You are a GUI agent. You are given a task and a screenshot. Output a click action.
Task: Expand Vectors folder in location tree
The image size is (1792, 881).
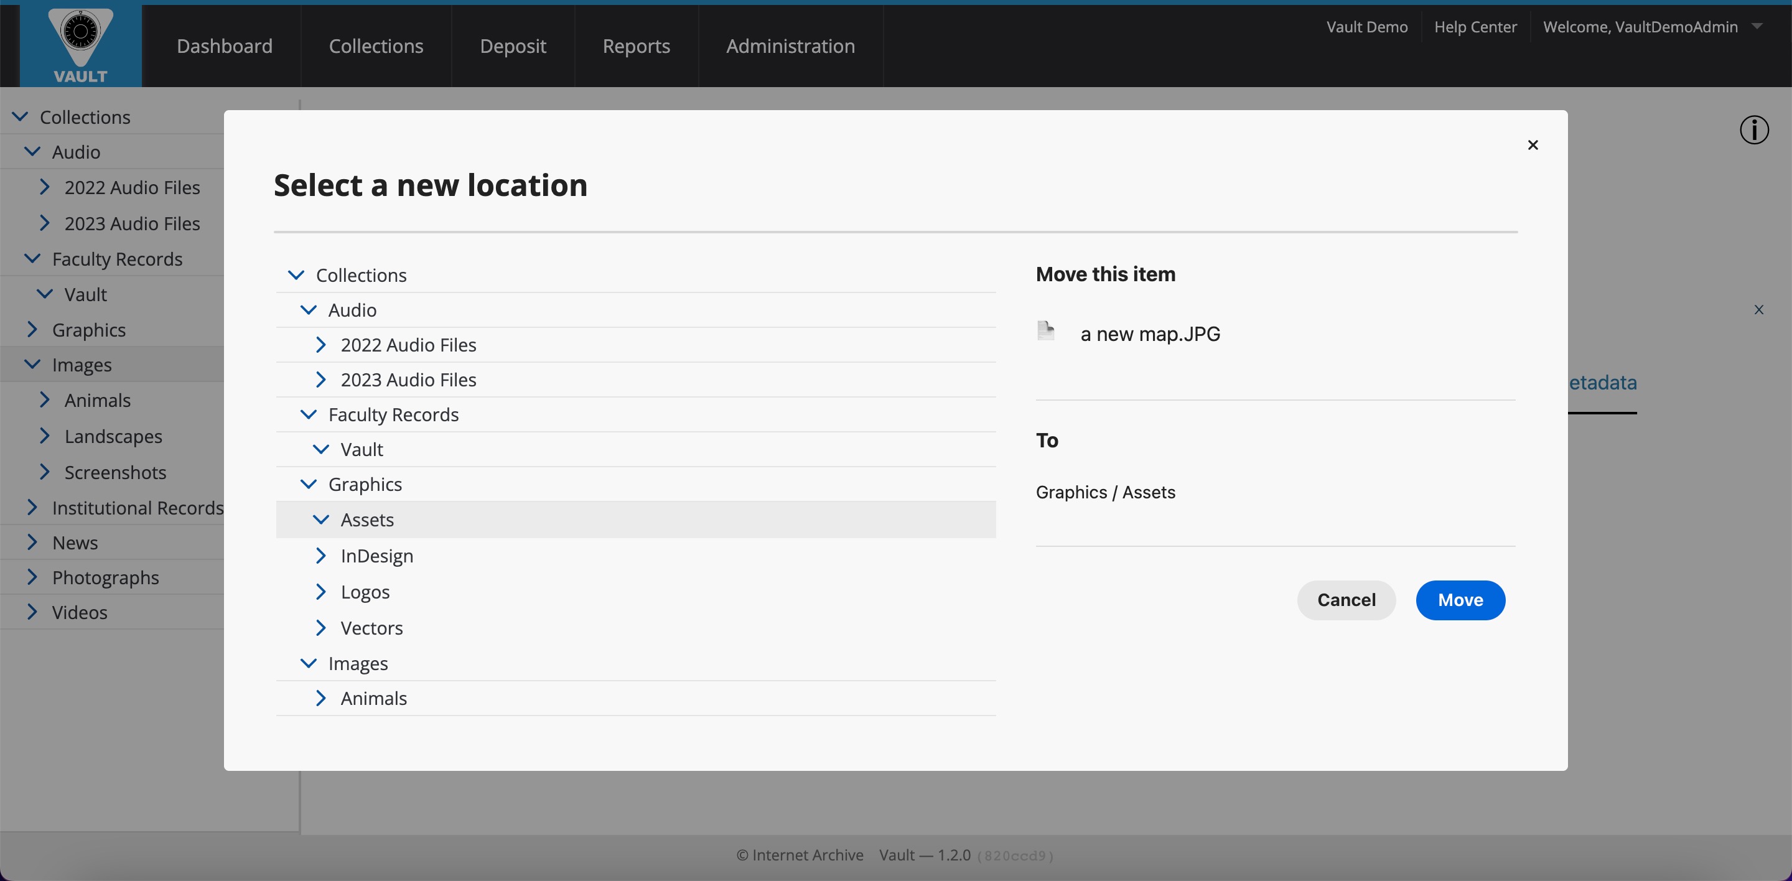point(320,628)
